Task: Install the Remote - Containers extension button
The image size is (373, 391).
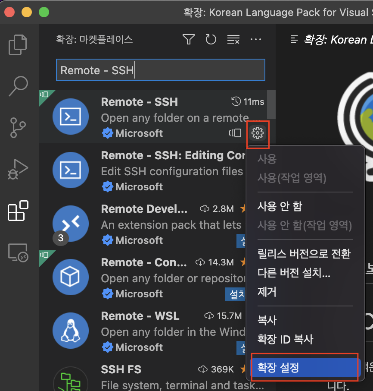Action: coord(236,294)
